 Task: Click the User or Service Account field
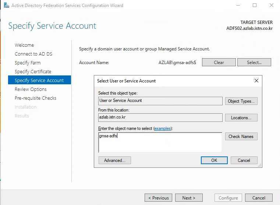(x=160, y=101)
